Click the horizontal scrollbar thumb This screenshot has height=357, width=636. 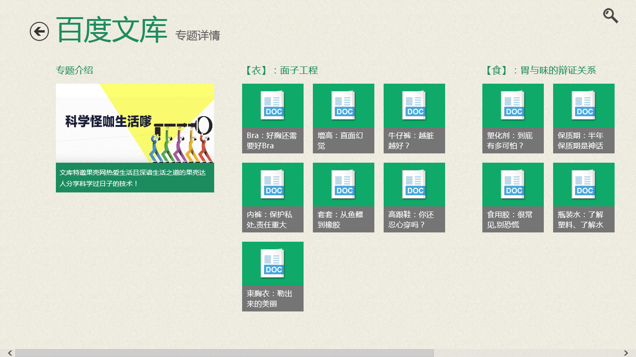tap(224, 353)
